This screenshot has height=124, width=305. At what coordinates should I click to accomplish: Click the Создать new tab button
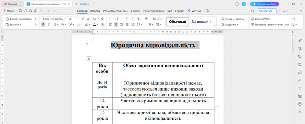(x=82, y=4)
